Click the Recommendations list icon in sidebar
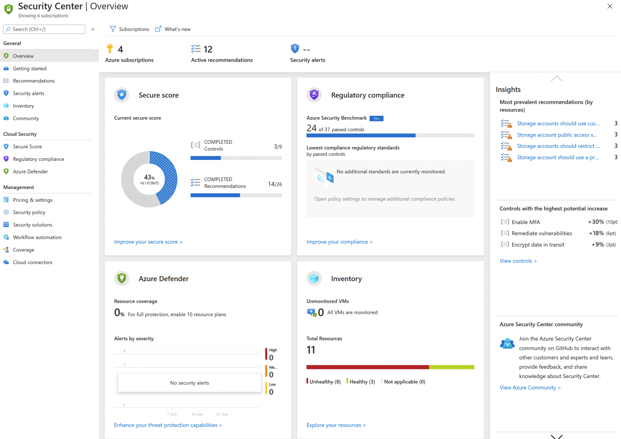This screenshot has height=439, width=621. [x=6, y=81]
